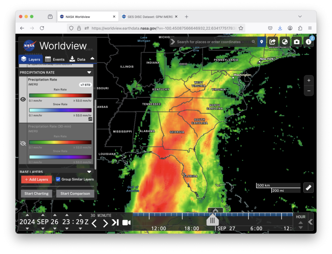This screenshot has height=254, width=332.
Task: Click the NASA logo
Action: (29, 45)
